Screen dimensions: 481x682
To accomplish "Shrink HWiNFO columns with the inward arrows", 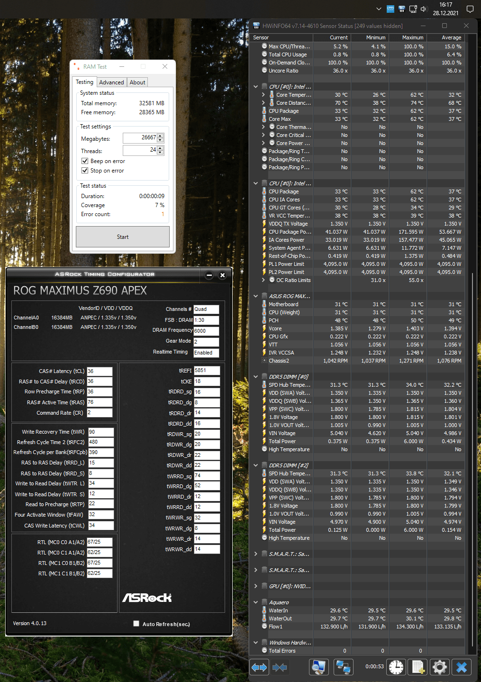I will click(280, 667).
